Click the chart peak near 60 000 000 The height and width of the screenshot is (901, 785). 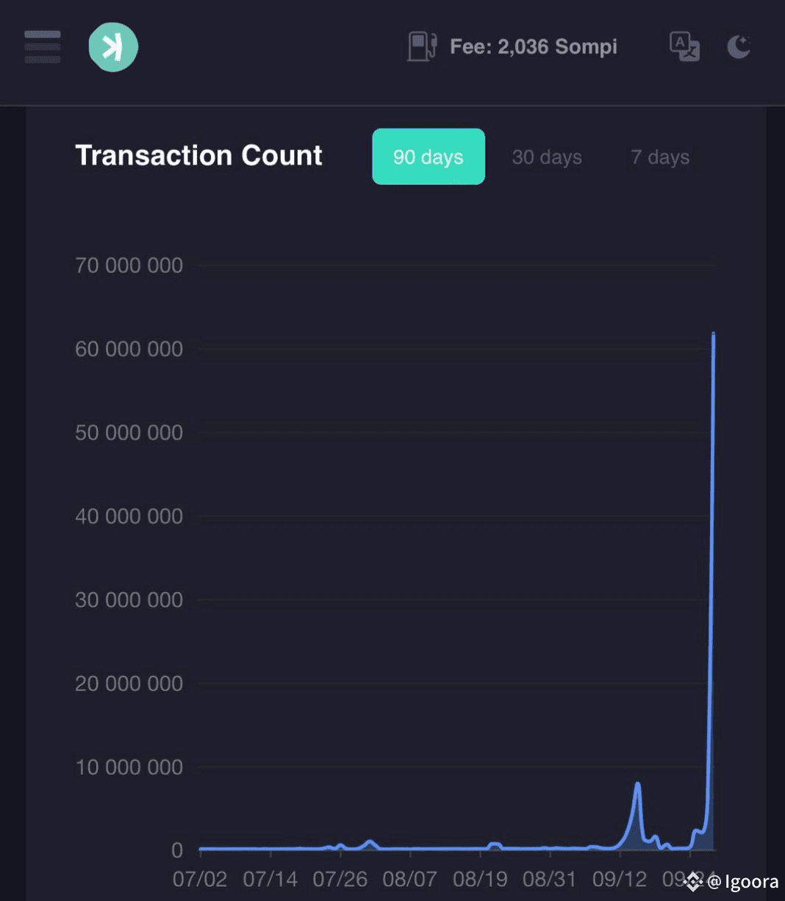(x=713, y=335)
